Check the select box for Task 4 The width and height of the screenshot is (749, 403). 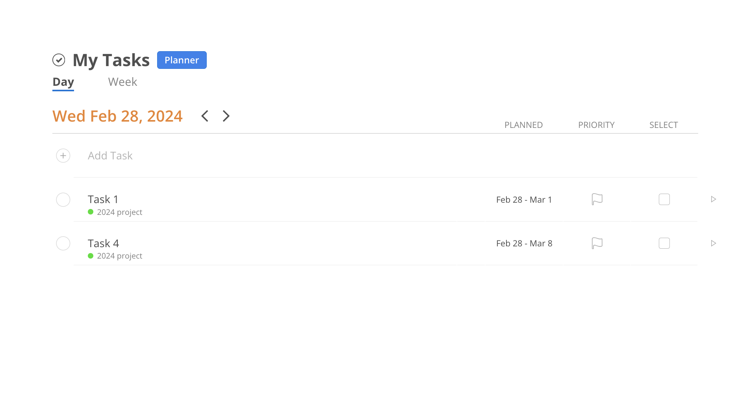click(x=664, y=243)
